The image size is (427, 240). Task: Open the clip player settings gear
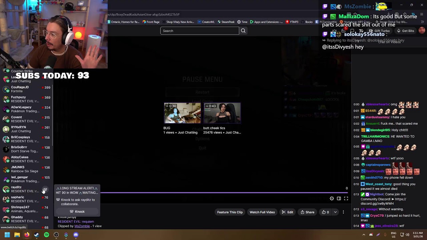pyautogui.click(x=332, y=199)
